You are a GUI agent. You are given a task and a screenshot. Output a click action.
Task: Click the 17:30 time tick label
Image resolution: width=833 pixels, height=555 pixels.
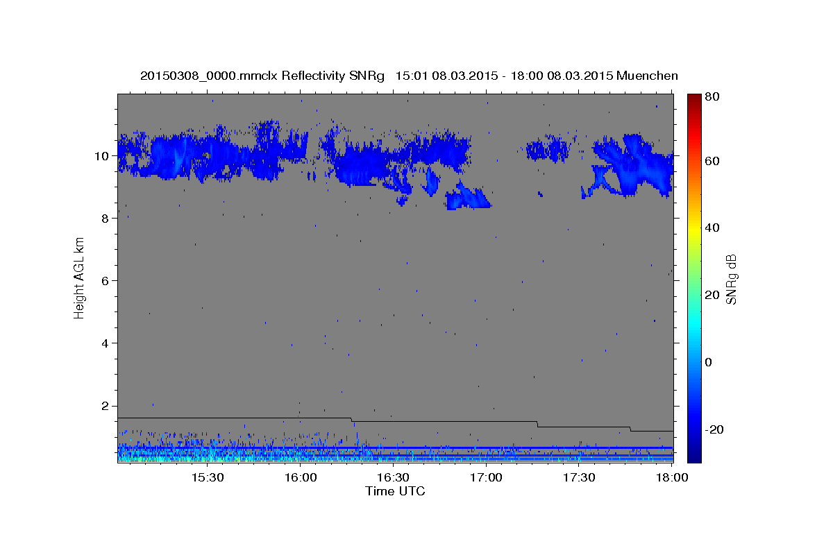(x=579, y=477)
